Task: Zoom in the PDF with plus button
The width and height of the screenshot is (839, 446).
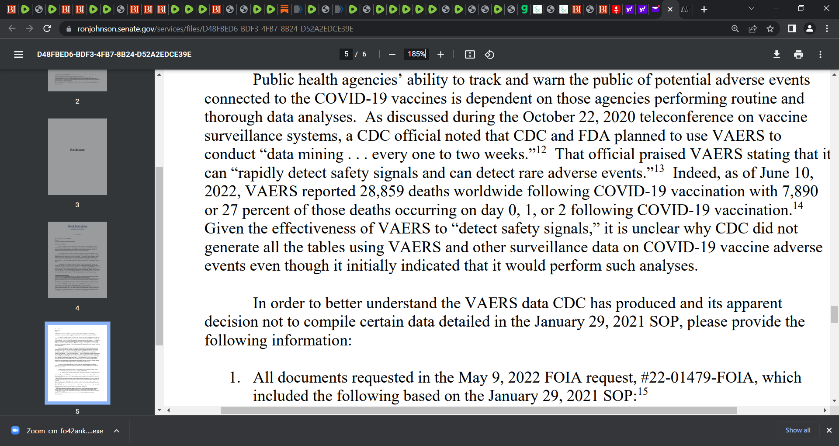Action: click(440, 54)
